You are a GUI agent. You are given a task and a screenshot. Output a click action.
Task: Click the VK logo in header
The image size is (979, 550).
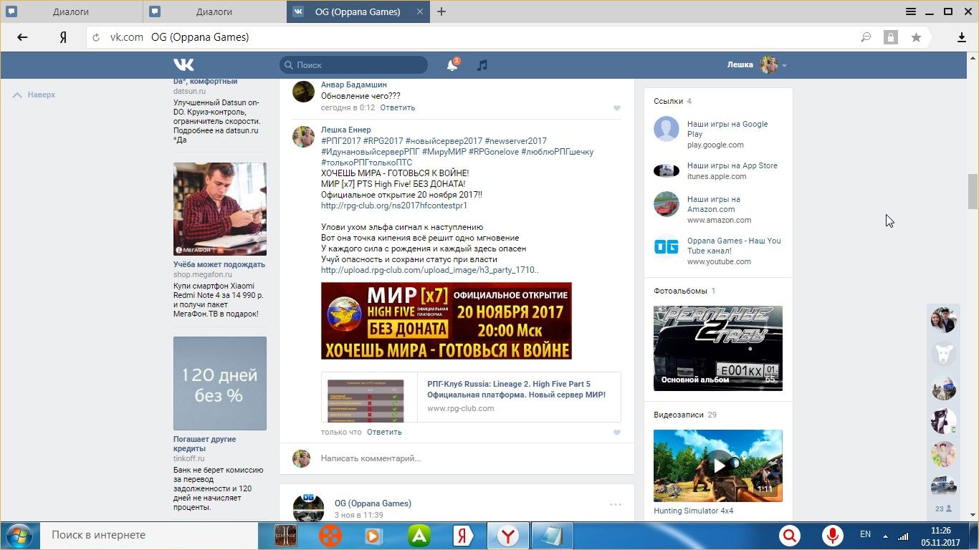[183, 64]
